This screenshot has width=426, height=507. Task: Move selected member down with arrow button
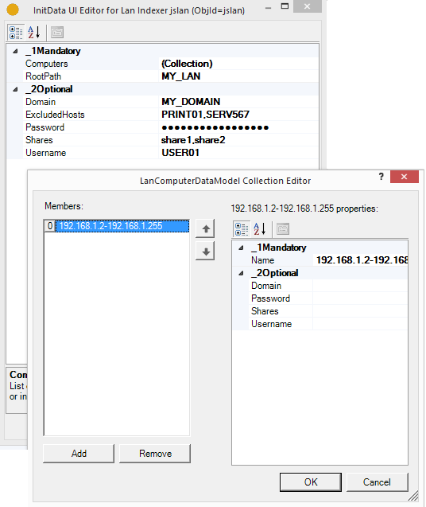click(x=205, y=252)
